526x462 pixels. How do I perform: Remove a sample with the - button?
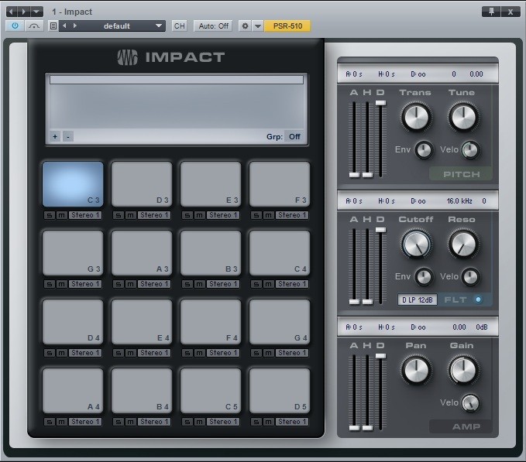[x=68, y=136]
